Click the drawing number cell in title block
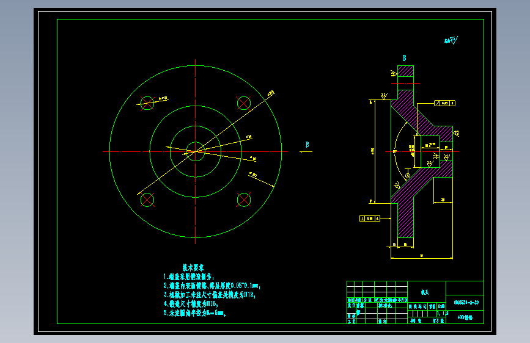Viewport: 530px width, 343px height. [x=465, y=303]
